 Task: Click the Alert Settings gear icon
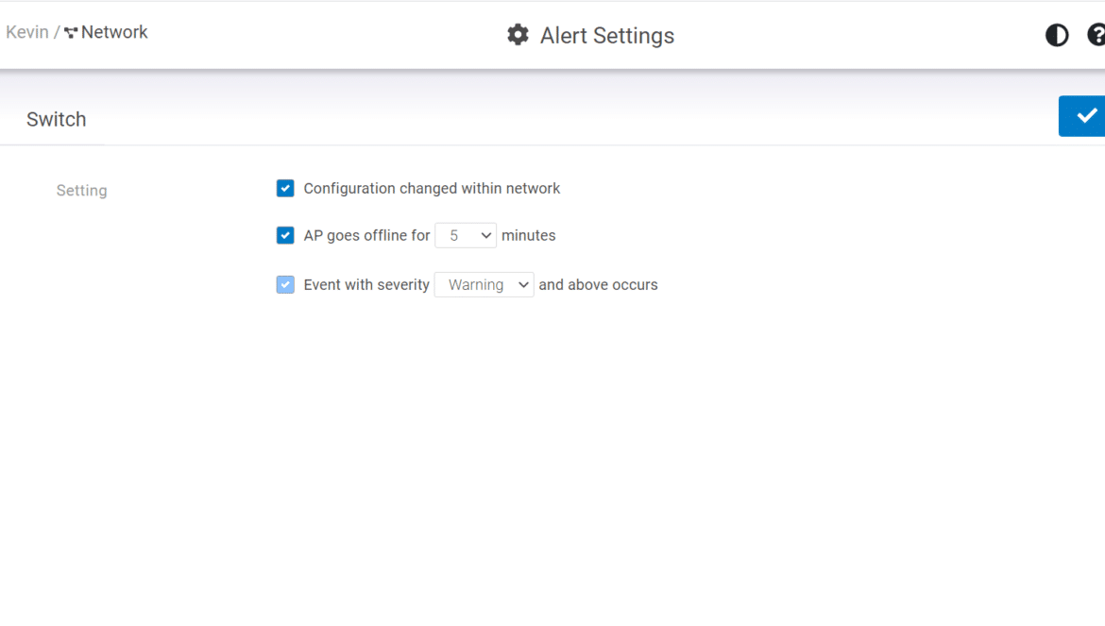(518, 35)
